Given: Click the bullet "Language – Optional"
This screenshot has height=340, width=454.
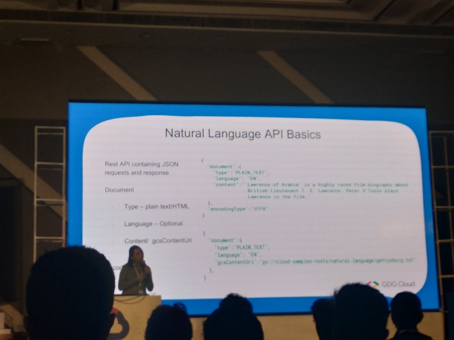Looking at the screenshot, I should 154,224.
